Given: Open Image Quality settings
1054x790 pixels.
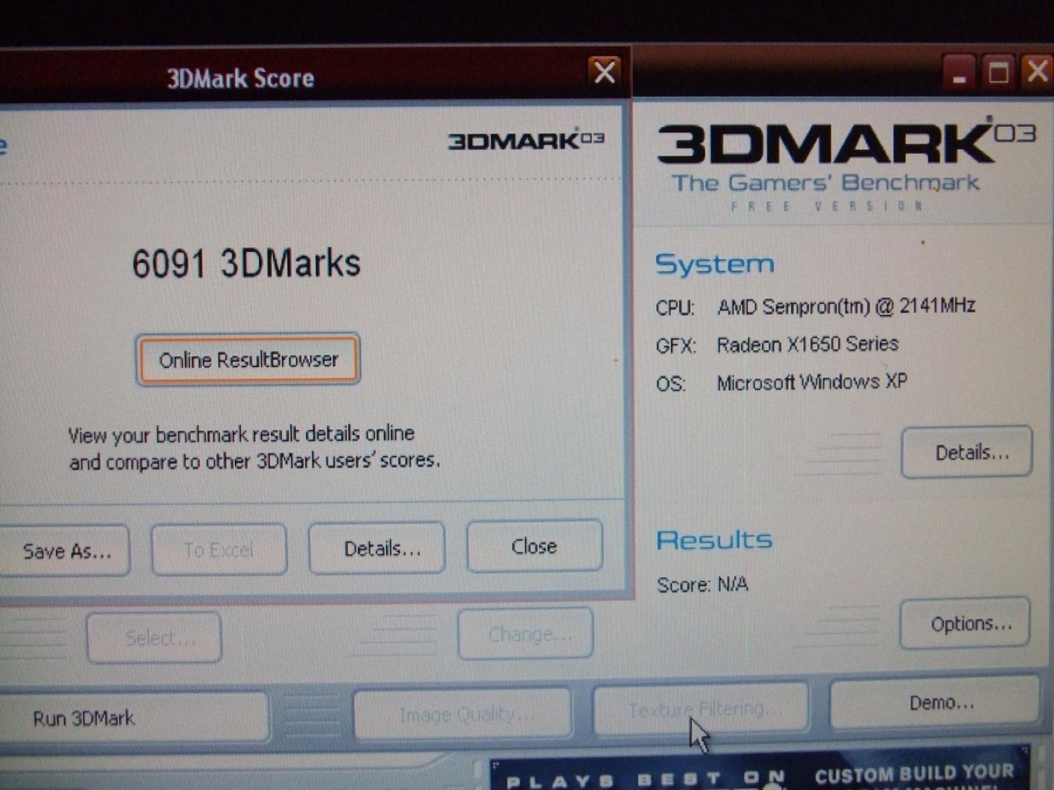Looking at the screenshot, I should pyautogui.click(x=462, y=714).
